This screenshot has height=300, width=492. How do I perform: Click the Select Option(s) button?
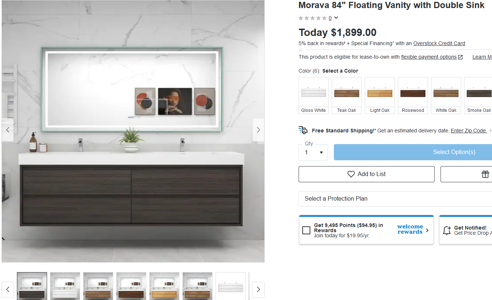tap(413, 152)
